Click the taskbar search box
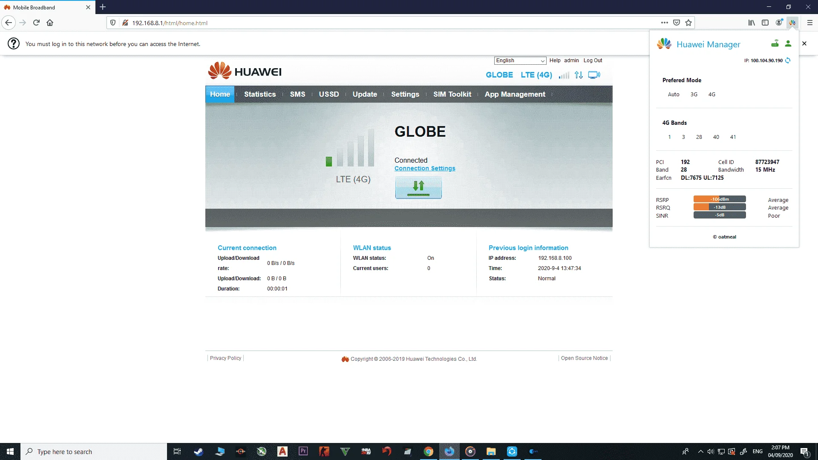The height and width of the screenshot is (460, 818). [x=94, y=451]
